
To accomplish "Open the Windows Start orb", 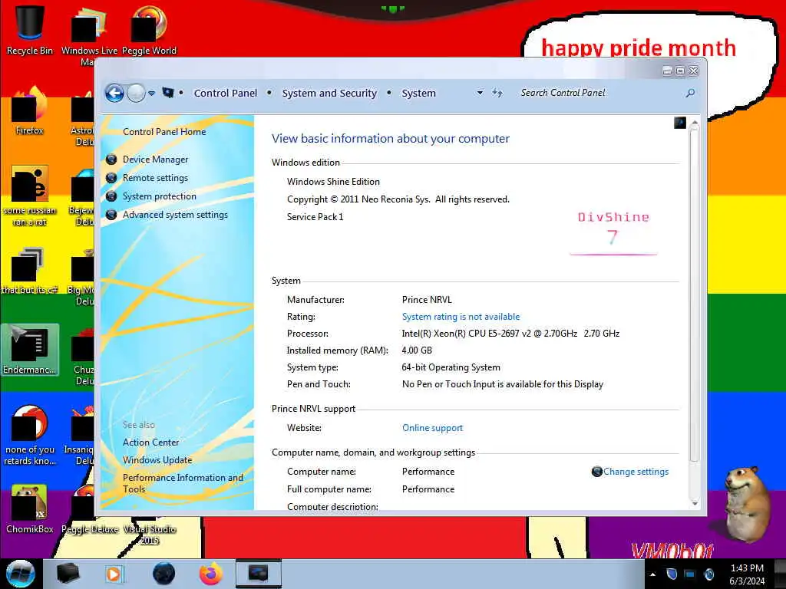I will (21, 574).
